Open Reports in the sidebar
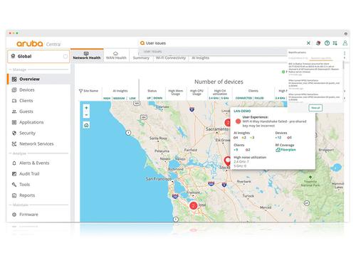This screenshot has height=277, width=356. pyautogui.click(x=38, y=195)
